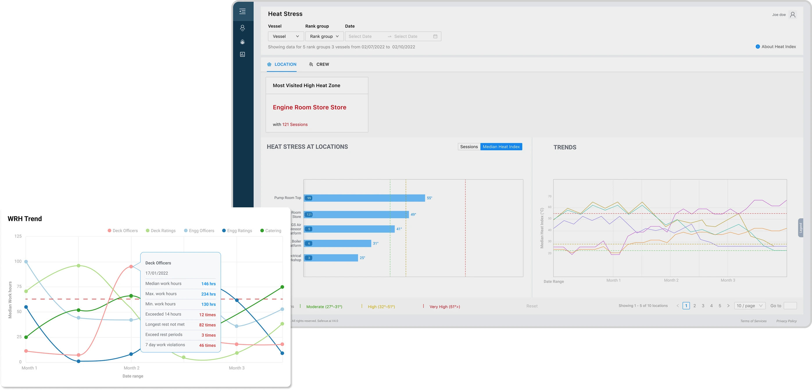Click the Reset button
812x390 pixels.
[x=532, y=306]
